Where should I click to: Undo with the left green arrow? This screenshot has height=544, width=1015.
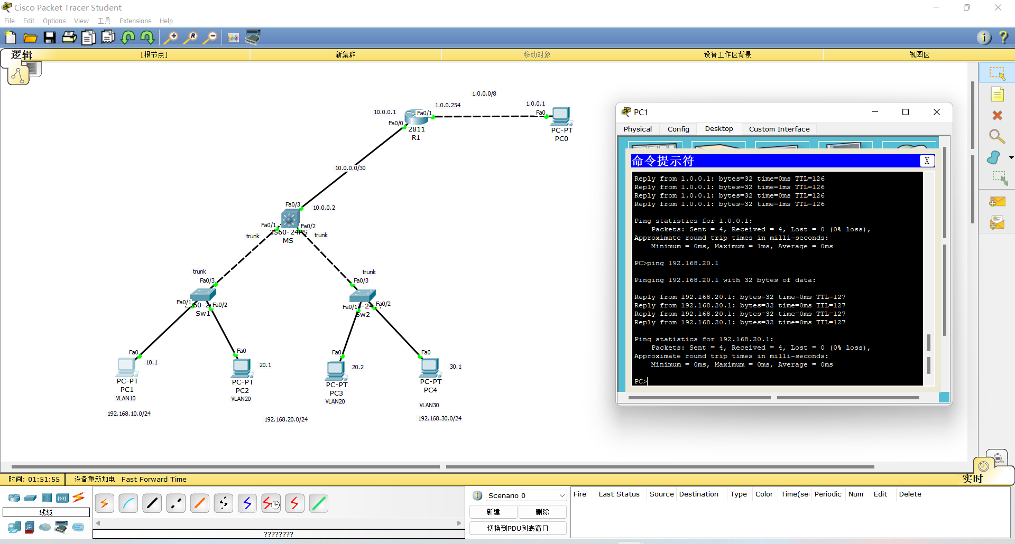click(128, 37)
